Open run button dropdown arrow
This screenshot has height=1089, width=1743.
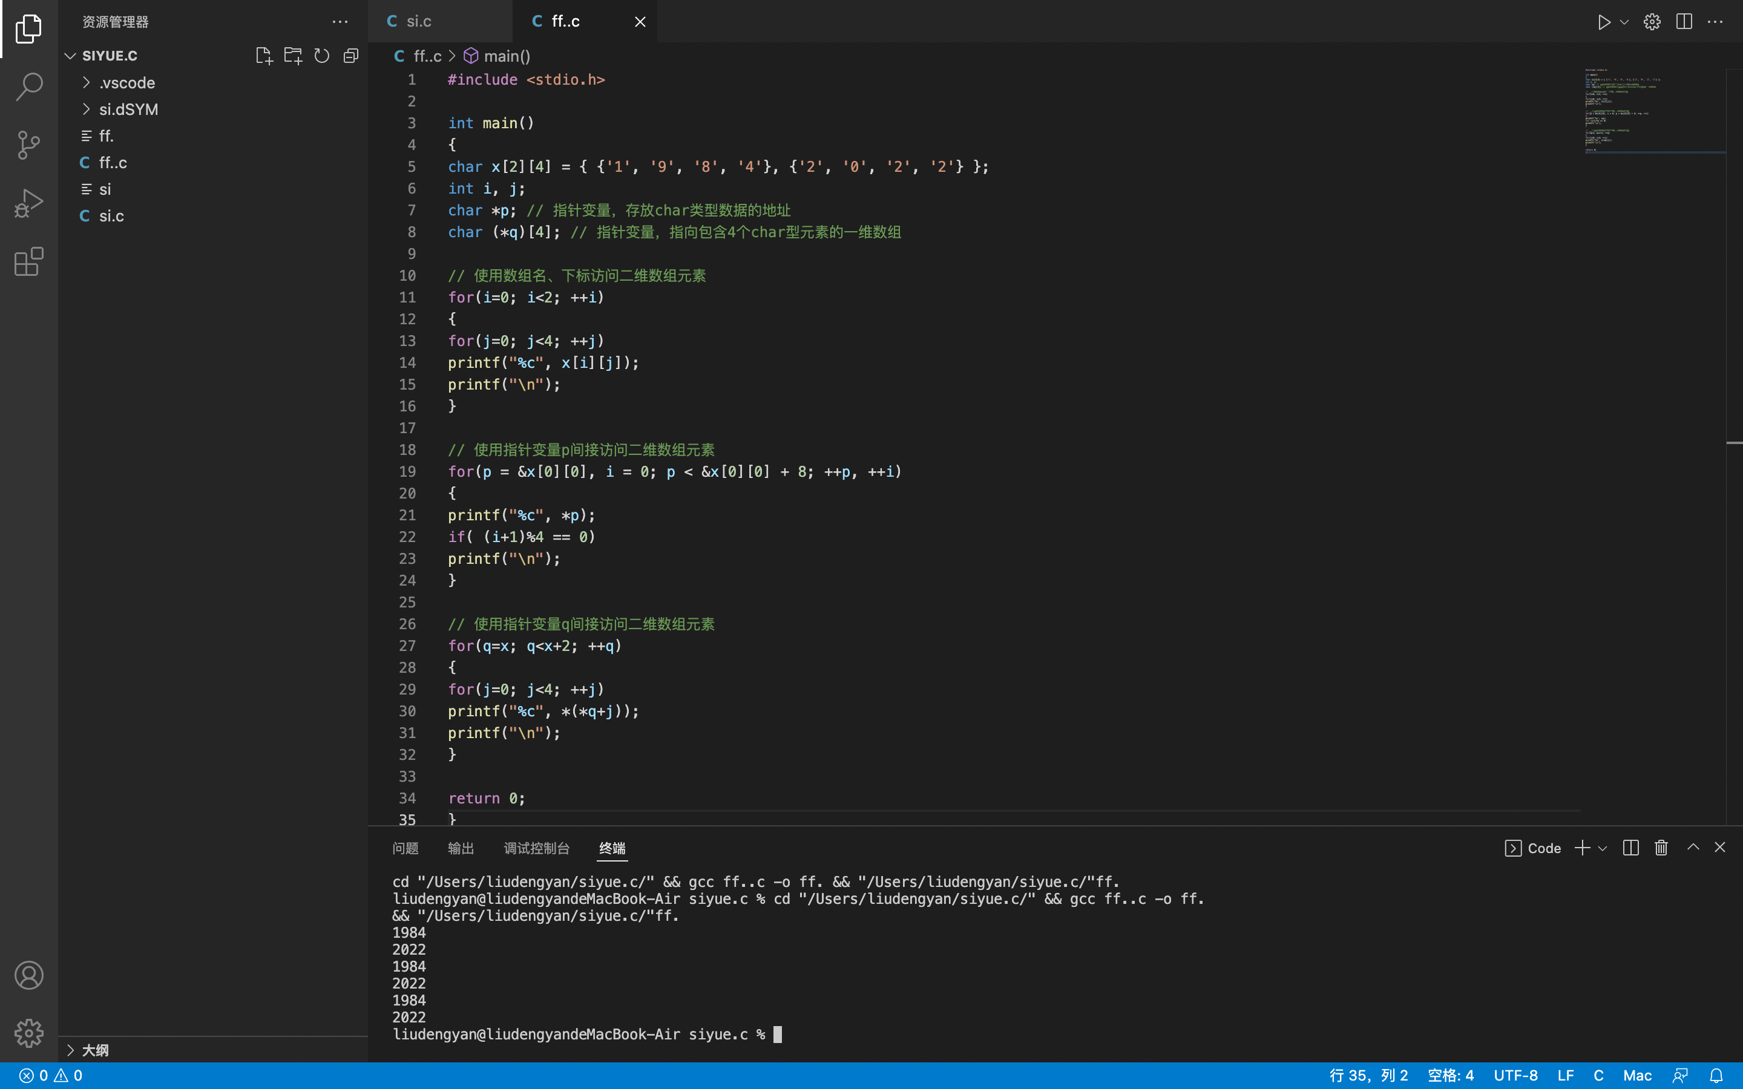1624,22
